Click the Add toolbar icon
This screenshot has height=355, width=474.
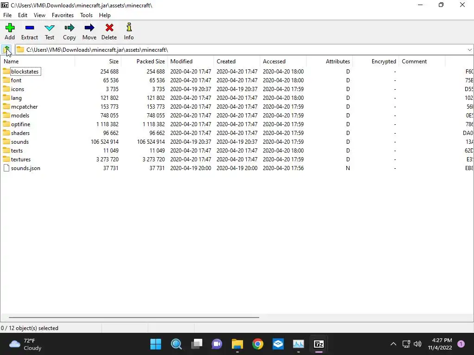coord(10,28)
